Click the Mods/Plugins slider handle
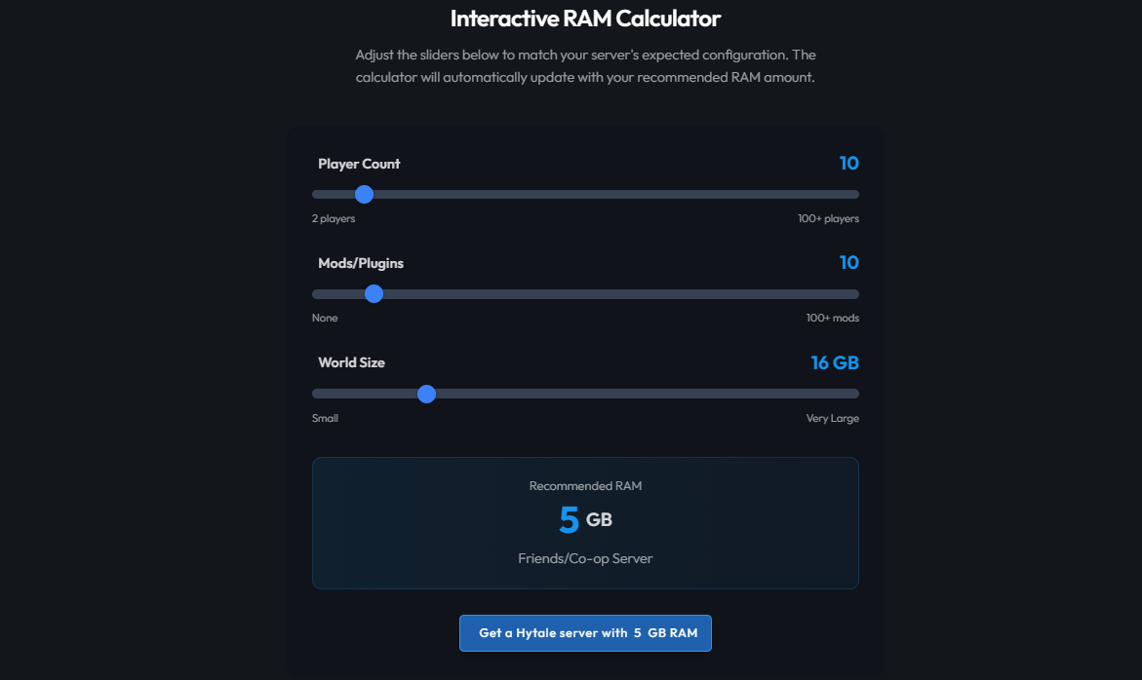The height and width of the screenshot is (680, 1142). click(x=374, y=294)
